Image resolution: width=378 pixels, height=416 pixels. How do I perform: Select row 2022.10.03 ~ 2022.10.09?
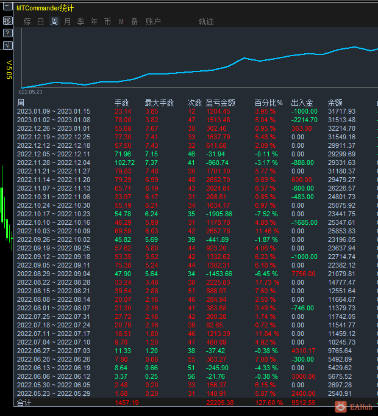click(x=195, y=231)
